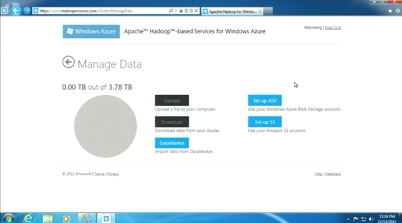Click the security lock icon in address bar

point(181,11)
